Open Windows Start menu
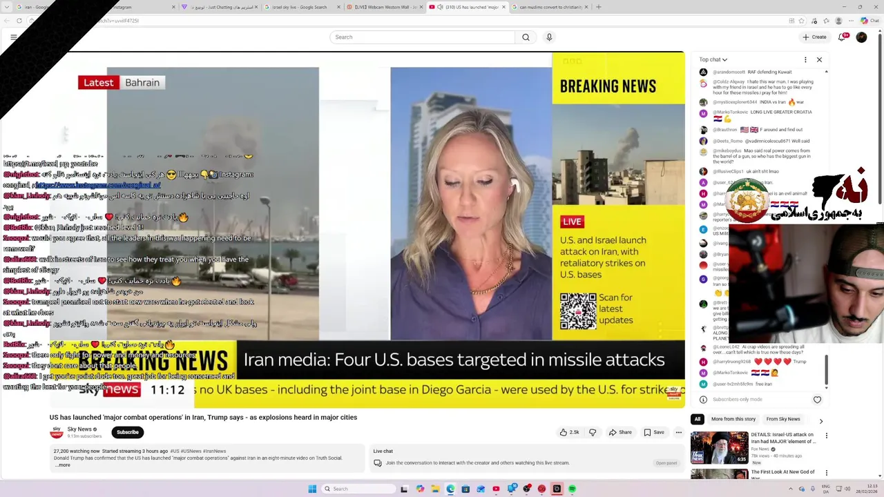This screenshot has width=884, height=497. point(312,489)
